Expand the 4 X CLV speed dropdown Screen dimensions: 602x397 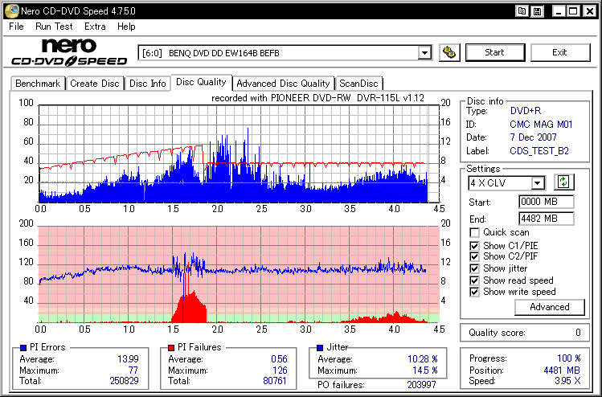click(x=537, y=183)
